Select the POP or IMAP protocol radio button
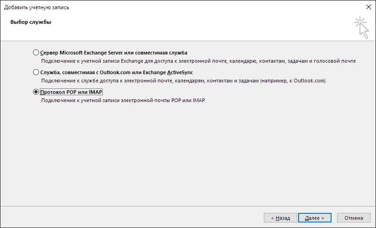 [x=36, y=92]
